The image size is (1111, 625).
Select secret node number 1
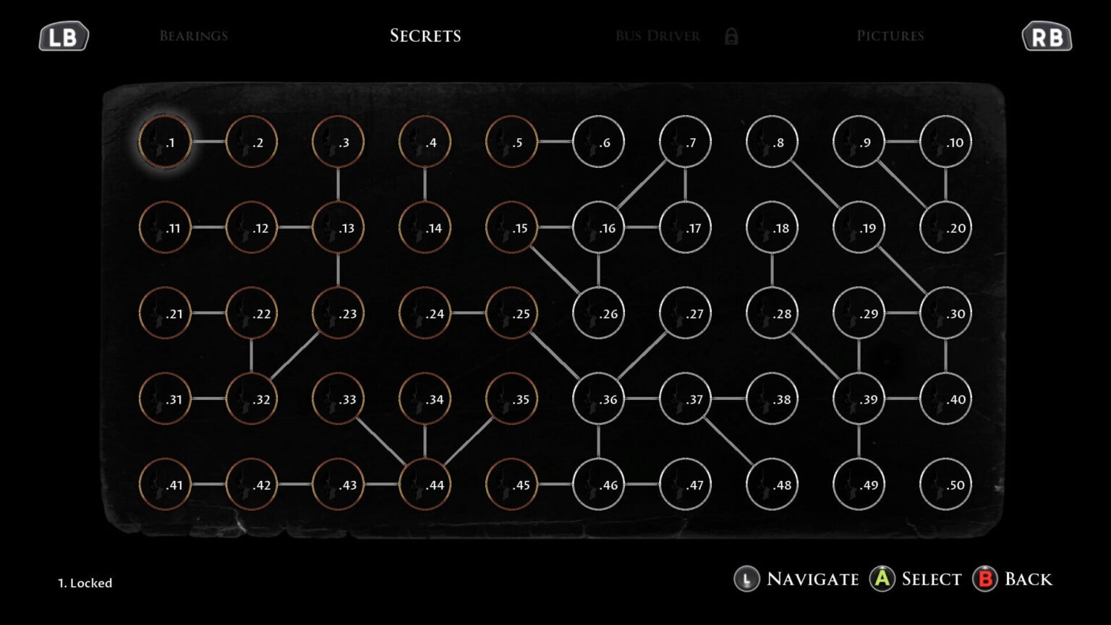(x=165, y=142)
